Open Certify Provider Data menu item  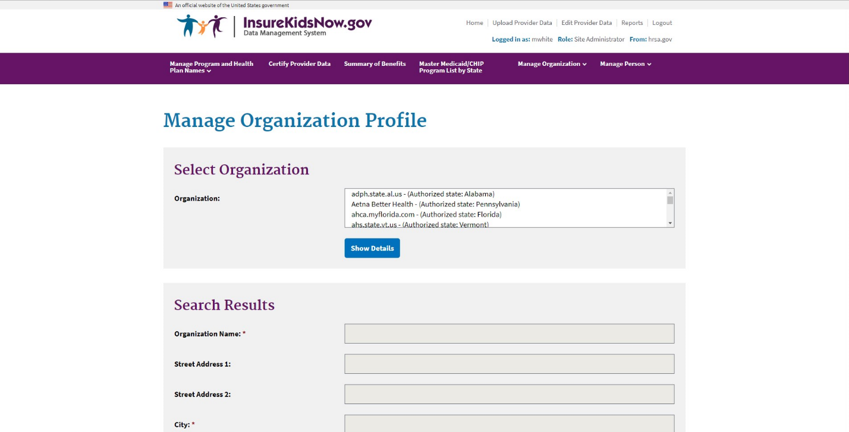click(299, 63)
